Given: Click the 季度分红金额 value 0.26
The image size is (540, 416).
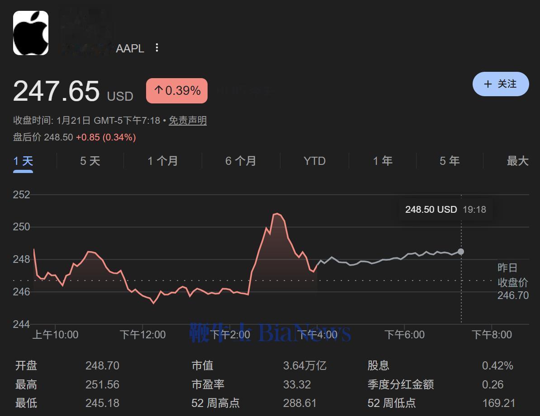Looking at the screenshot, I should (x=493, y=384).
